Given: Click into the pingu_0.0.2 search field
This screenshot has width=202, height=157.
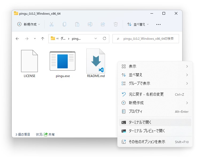Looking at the screenshot, I should (x=146, y=39).
